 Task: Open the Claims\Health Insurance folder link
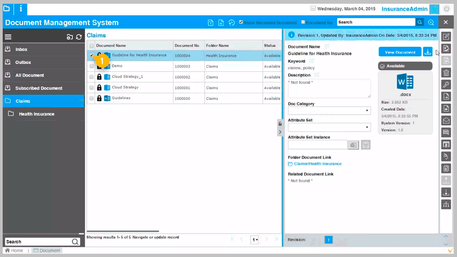point(317,164)
